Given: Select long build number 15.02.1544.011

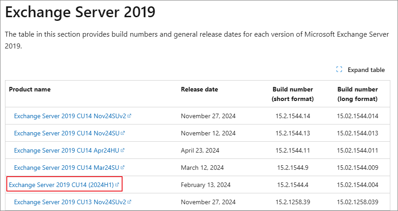Looking at the screenshot, I should point(358,150).
